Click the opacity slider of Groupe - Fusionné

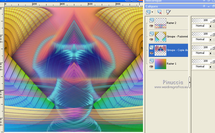202,34
